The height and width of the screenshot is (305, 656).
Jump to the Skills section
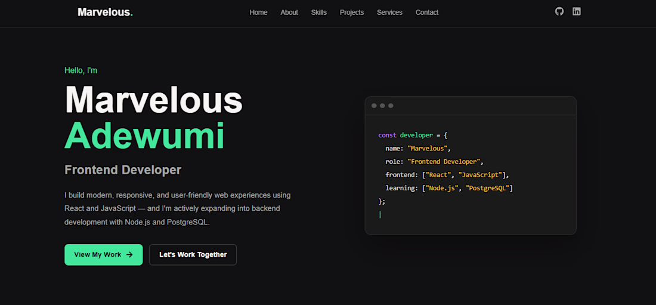tap(319, 13)
